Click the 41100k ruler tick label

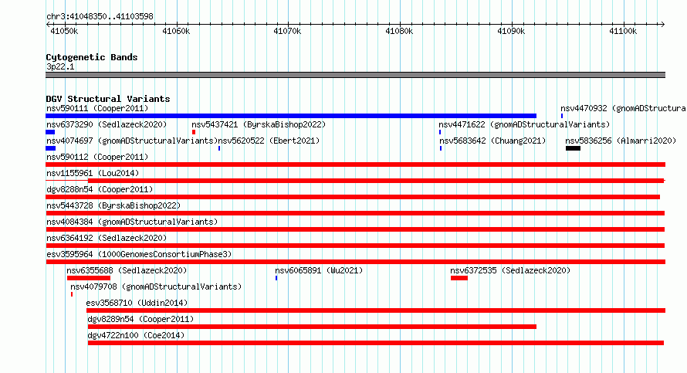coord(623,31)
